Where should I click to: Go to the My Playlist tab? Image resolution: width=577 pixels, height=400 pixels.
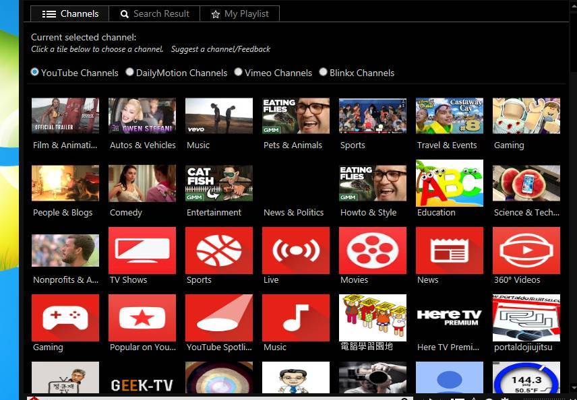point(240,14)
